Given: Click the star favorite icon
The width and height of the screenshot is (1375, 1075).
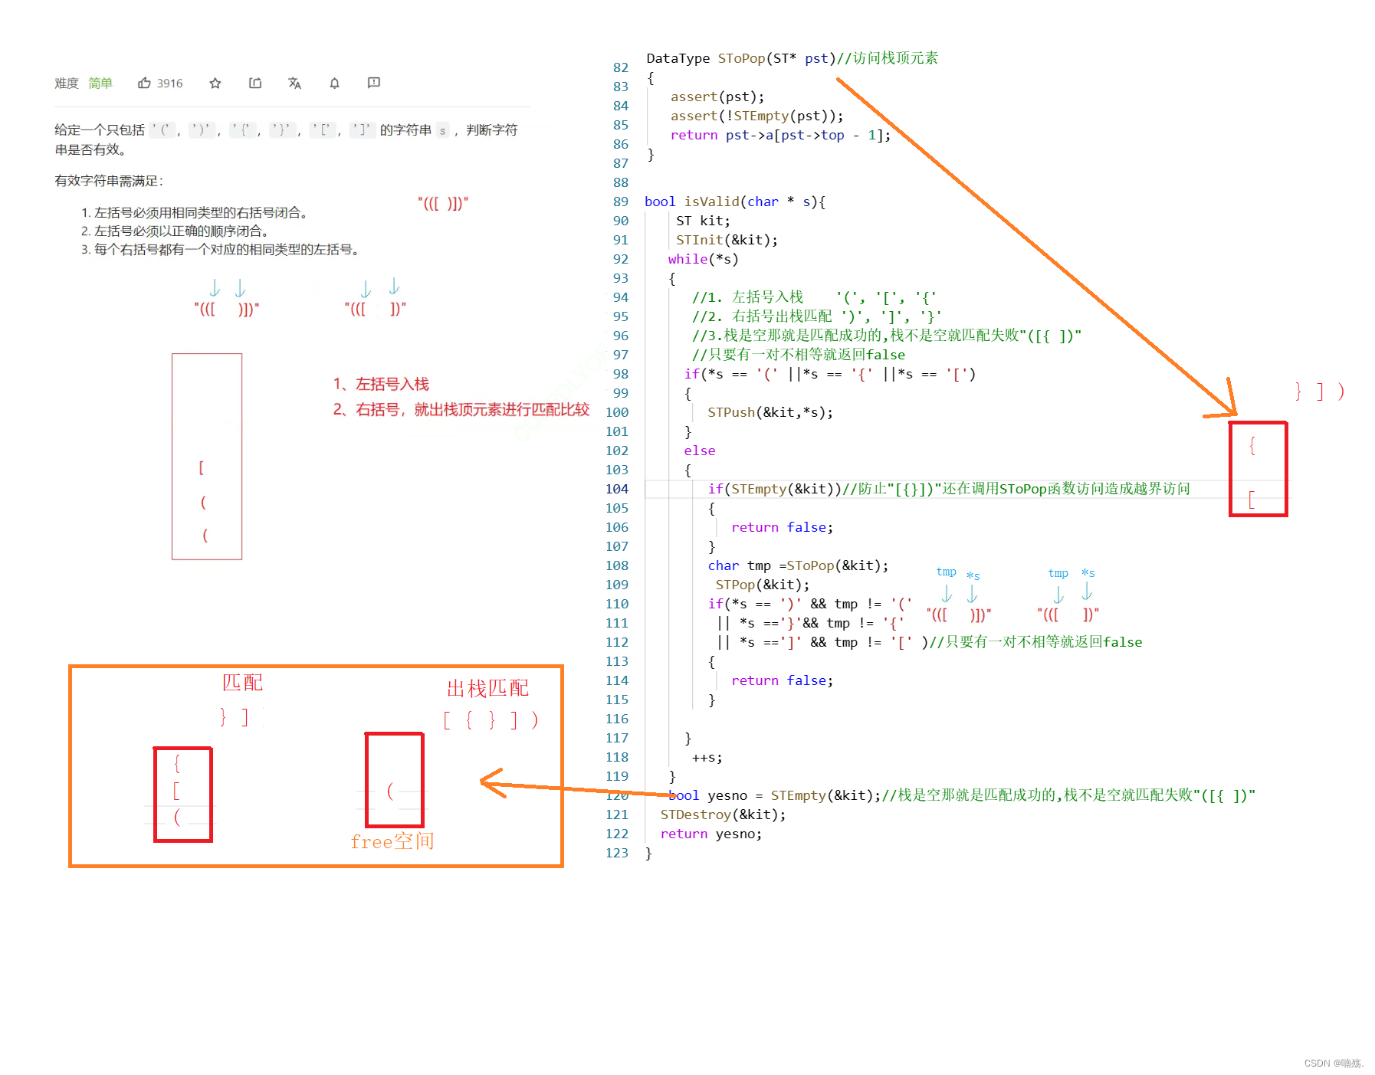Looking at the screenshot, I should coord(215,83).
